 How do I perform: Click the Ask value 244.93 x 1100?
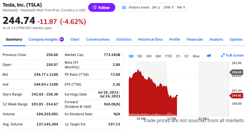coord(46,84)
